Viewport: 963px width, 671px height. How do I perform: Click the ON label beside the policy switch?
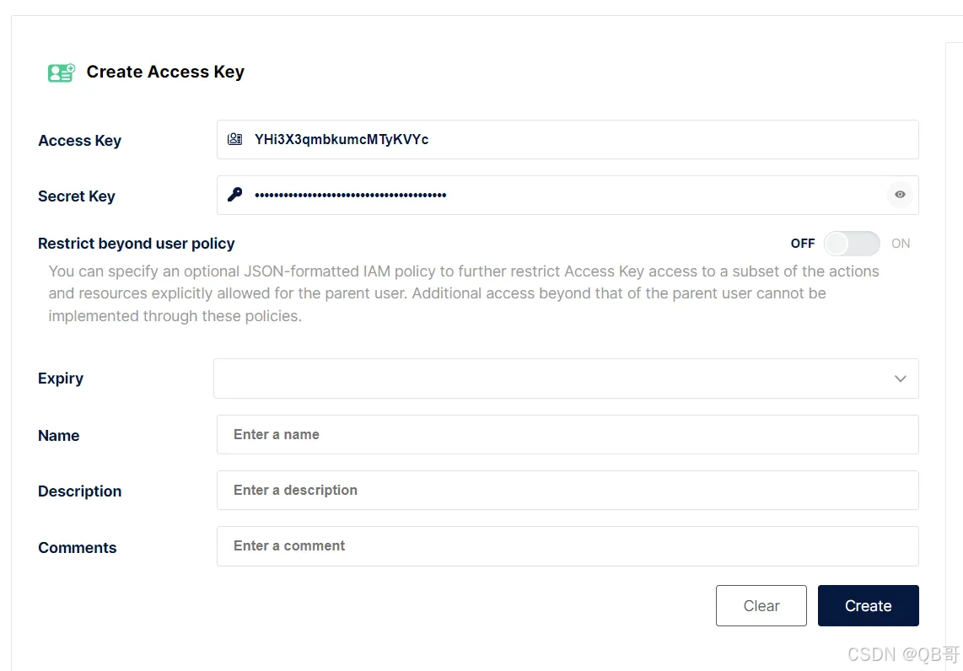pyautogui.click(x=901, y=244)
